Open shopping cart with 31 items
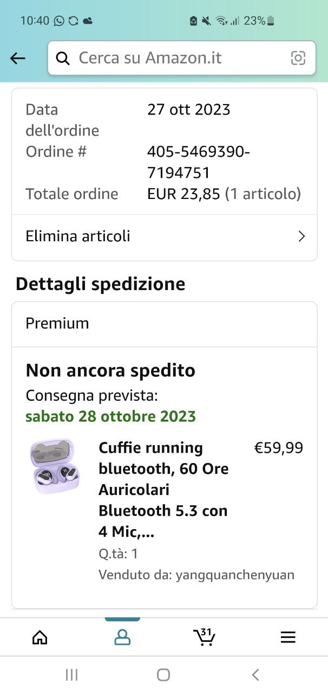The image size is (328, 694). tap(205, 637)
